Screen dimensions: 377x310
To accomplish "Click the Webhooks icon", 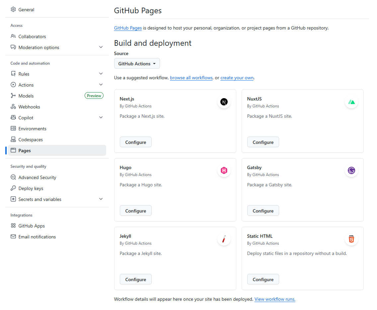I will point(13,106).
